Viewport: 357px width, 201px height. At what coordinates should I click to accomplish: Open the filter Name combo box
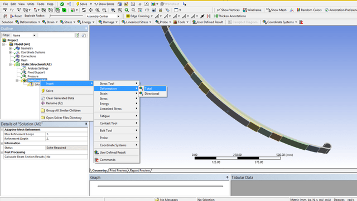click(24, 35)
